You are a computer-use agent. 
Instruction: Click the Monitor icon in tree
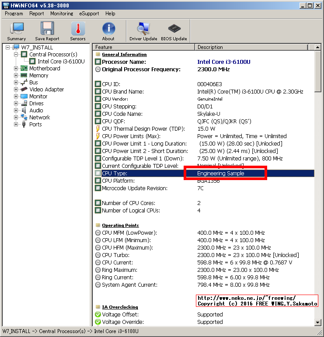[24, 96]
